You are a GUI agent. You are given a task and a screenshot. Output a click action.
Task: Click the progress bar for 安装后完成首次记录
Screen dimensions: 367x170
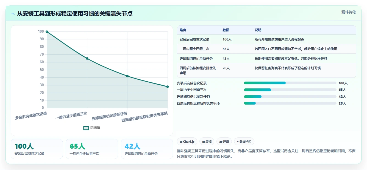pyautogui.click(x=290, y=83)
